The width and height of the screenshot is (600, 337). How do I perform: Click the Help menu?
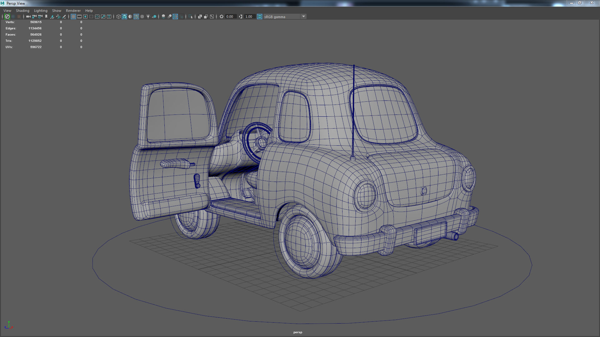click(x=89, y=10)
